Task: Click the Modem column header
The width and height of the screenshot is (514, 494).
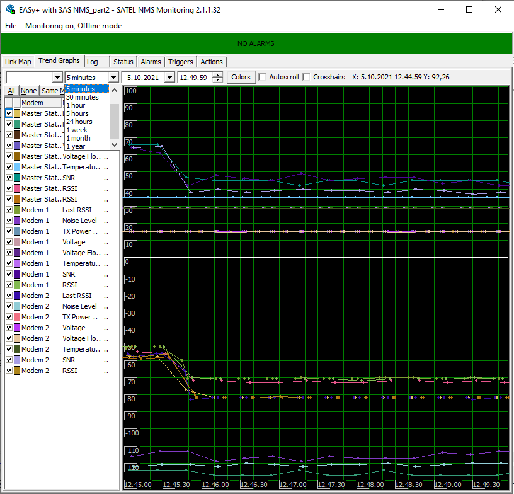Action: [x=41, y=103]
